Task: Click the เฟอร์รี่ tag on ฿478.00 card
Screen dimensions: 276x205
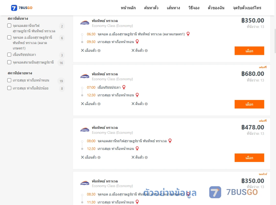Action: (x=263, y=121)
